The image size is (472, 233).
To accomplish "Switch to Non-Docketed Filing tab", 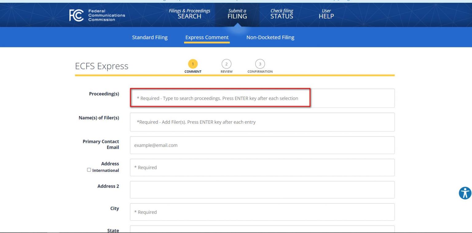I will (270, 37).
